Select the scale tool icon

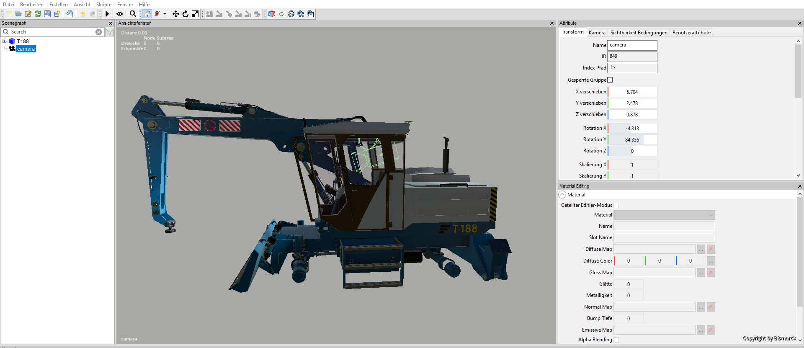click(x=195, y=14)
